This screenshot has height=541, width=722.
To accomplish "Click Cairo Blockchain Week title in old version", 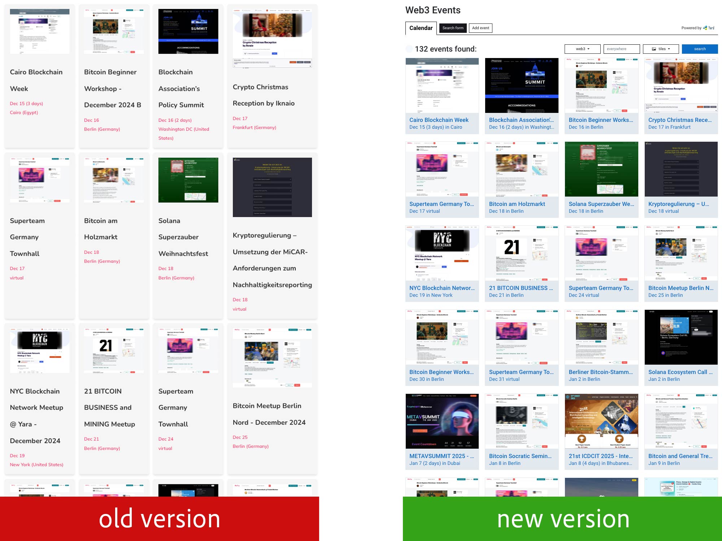I will point(36,80).
